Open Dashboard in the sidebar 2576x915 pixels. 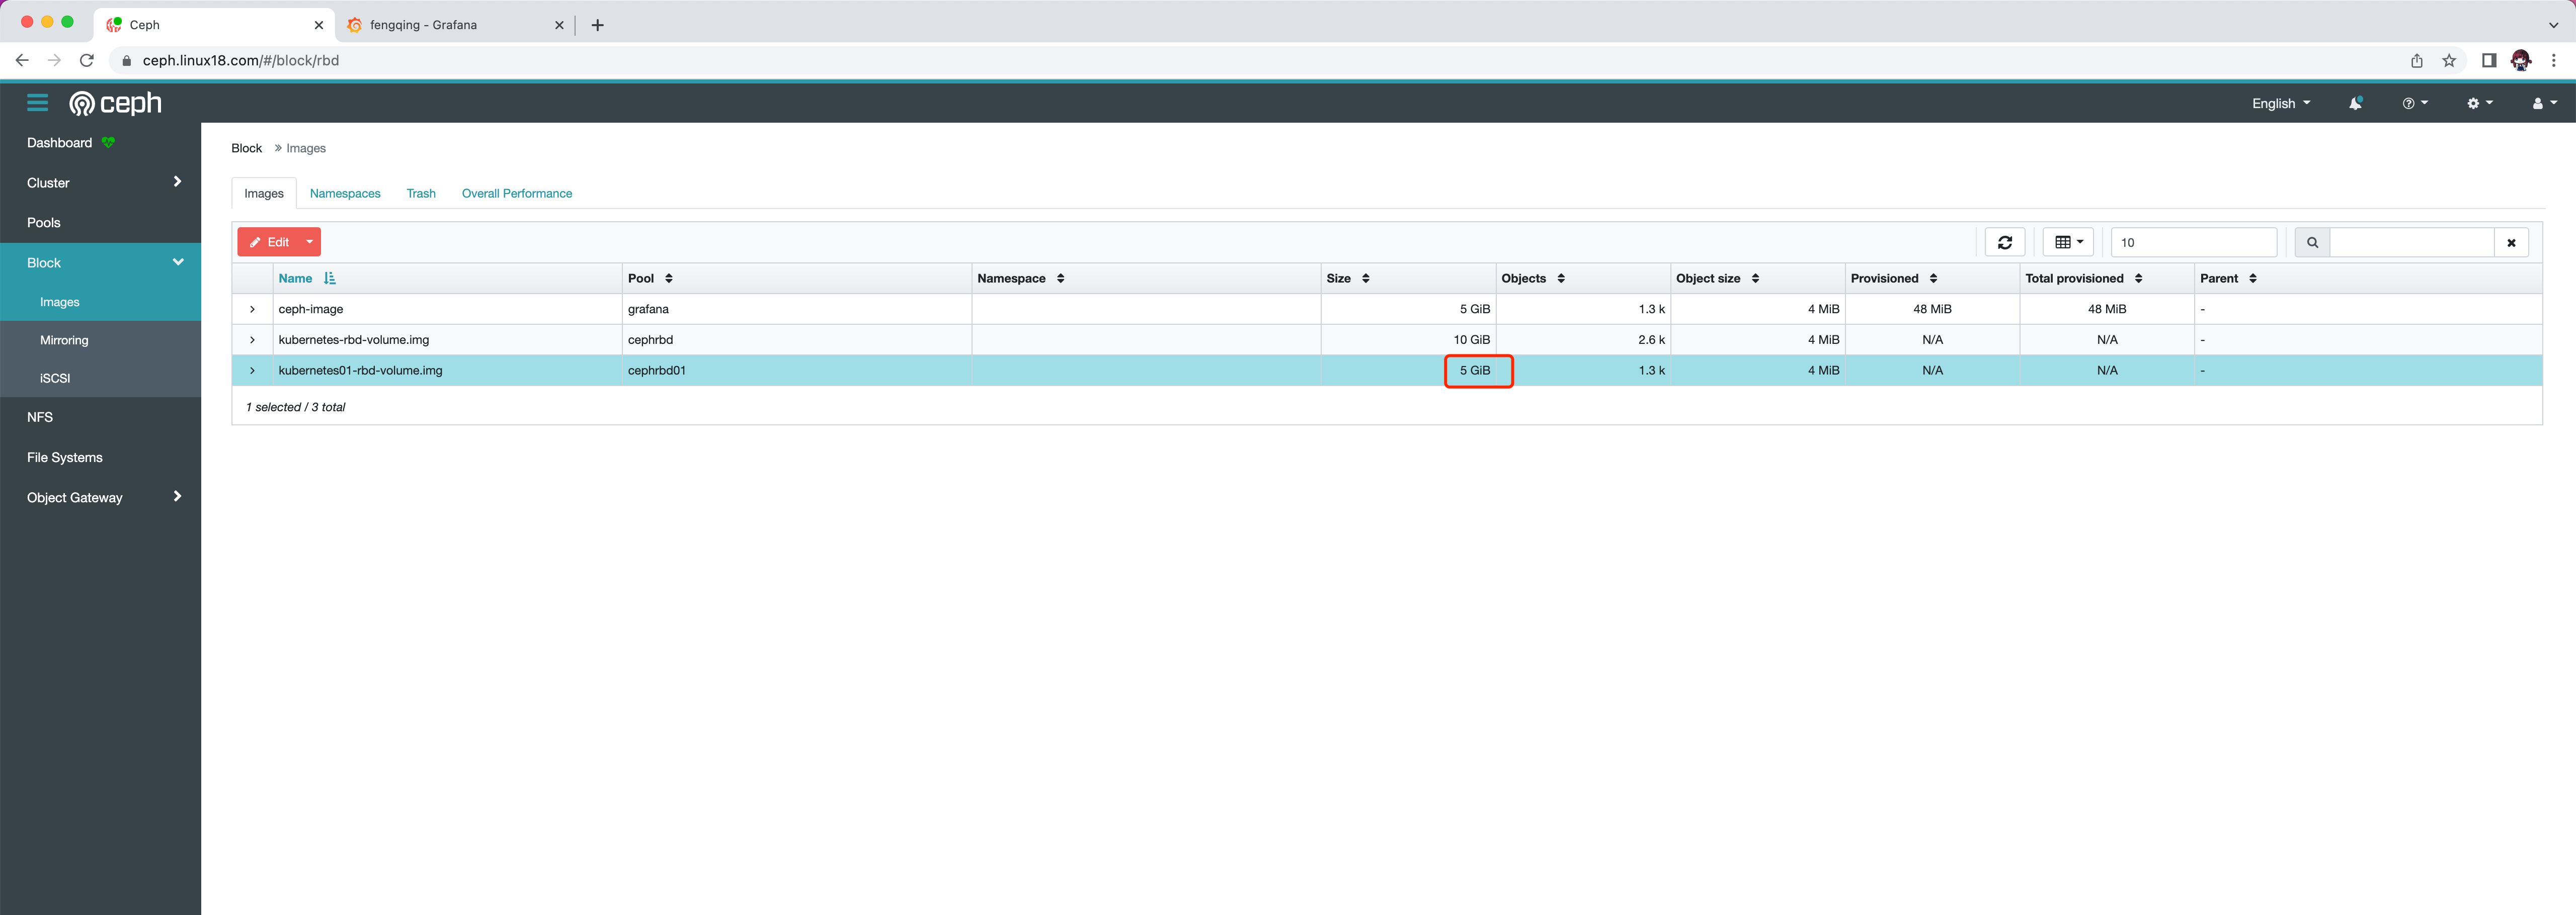click(x=59, y=143)
